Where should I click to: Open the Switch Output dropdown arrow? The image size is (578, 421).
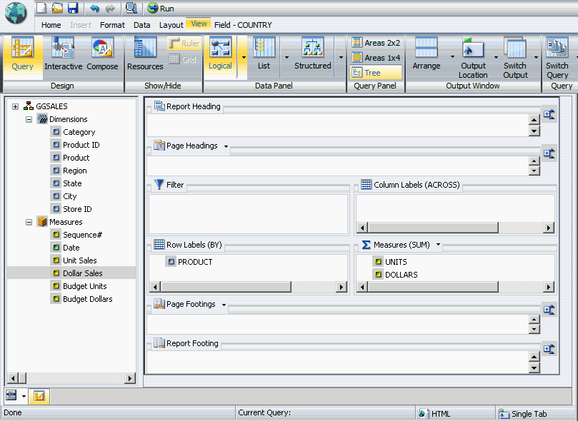click(x=536, y=57)
